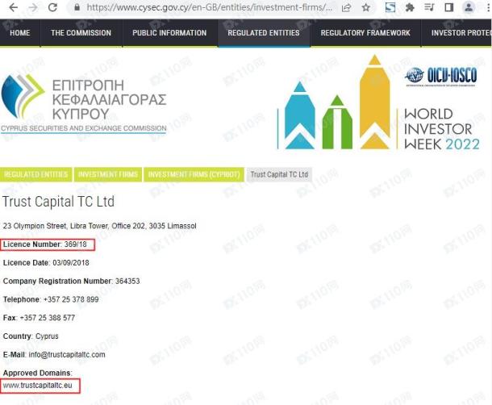492x405 pixels.
Task: Open PUBLIC INFORMATION menu
Action: click(x=169, y=33)
